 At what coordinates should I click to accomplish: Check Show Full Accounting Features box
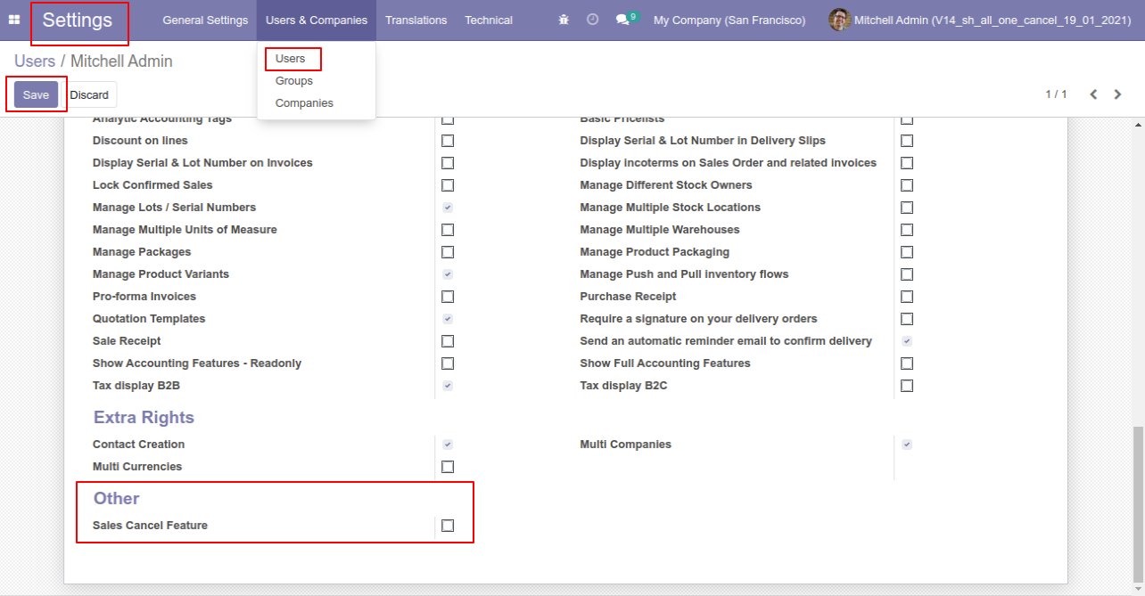[x=907, y=363]
